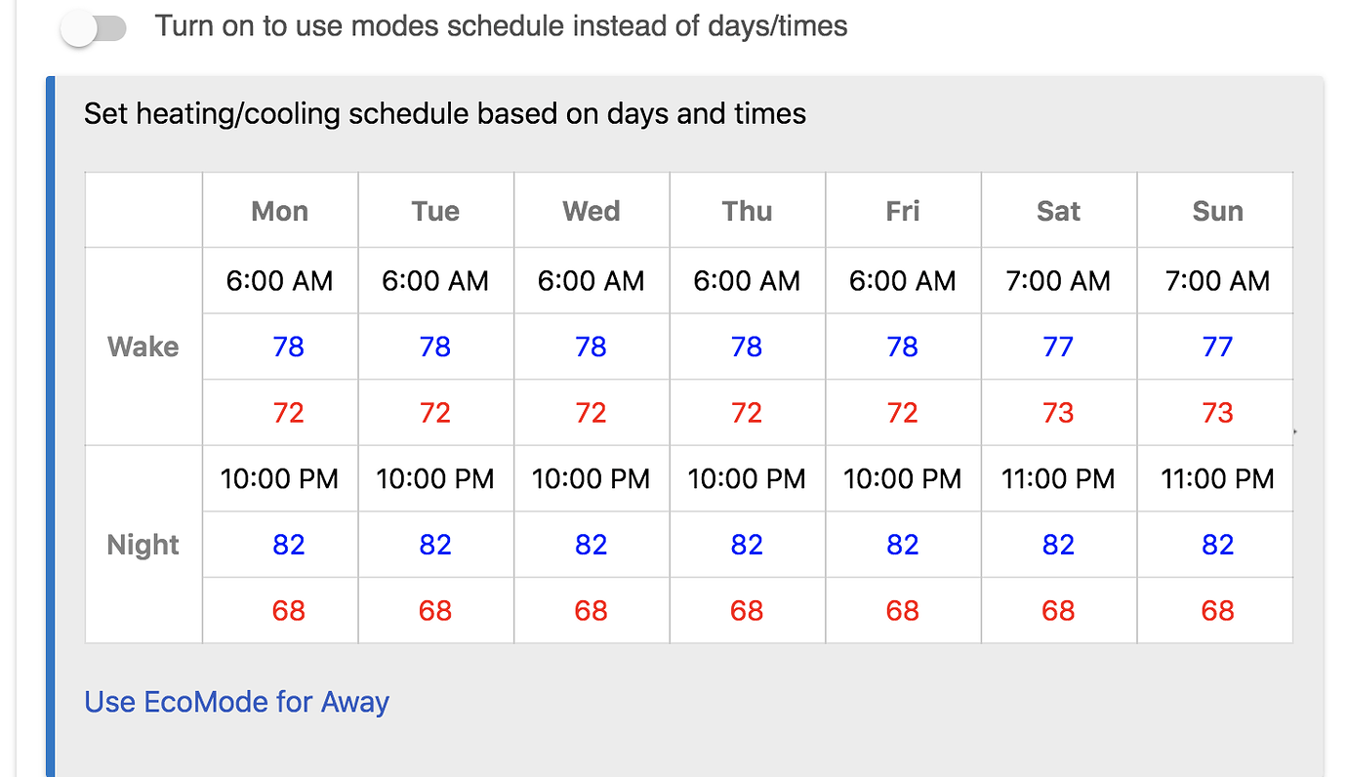Screen dimensions: 1347x777
Task: Change Sunday's 11:00 PM night time
Action: click(1214, 478)
